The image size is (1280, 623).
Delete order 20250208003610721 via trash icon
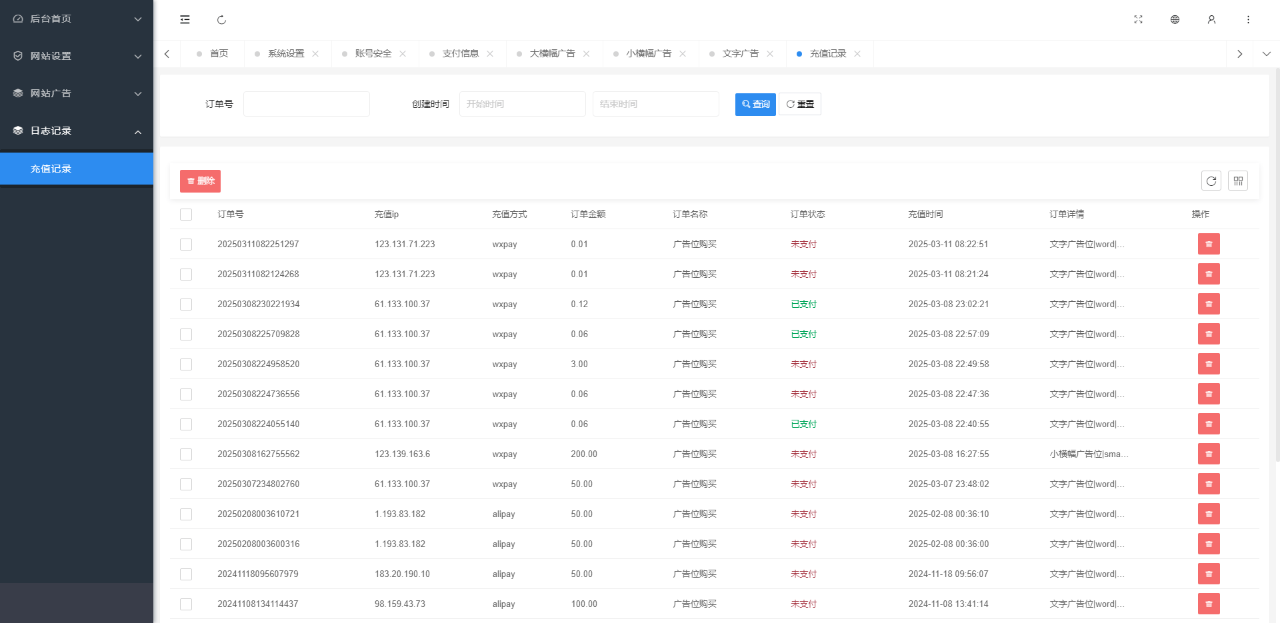1209,514
